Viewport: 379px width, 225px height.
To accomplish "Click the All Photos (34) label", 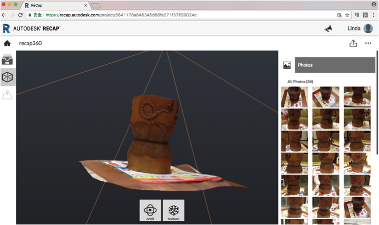I will point(300,82).
